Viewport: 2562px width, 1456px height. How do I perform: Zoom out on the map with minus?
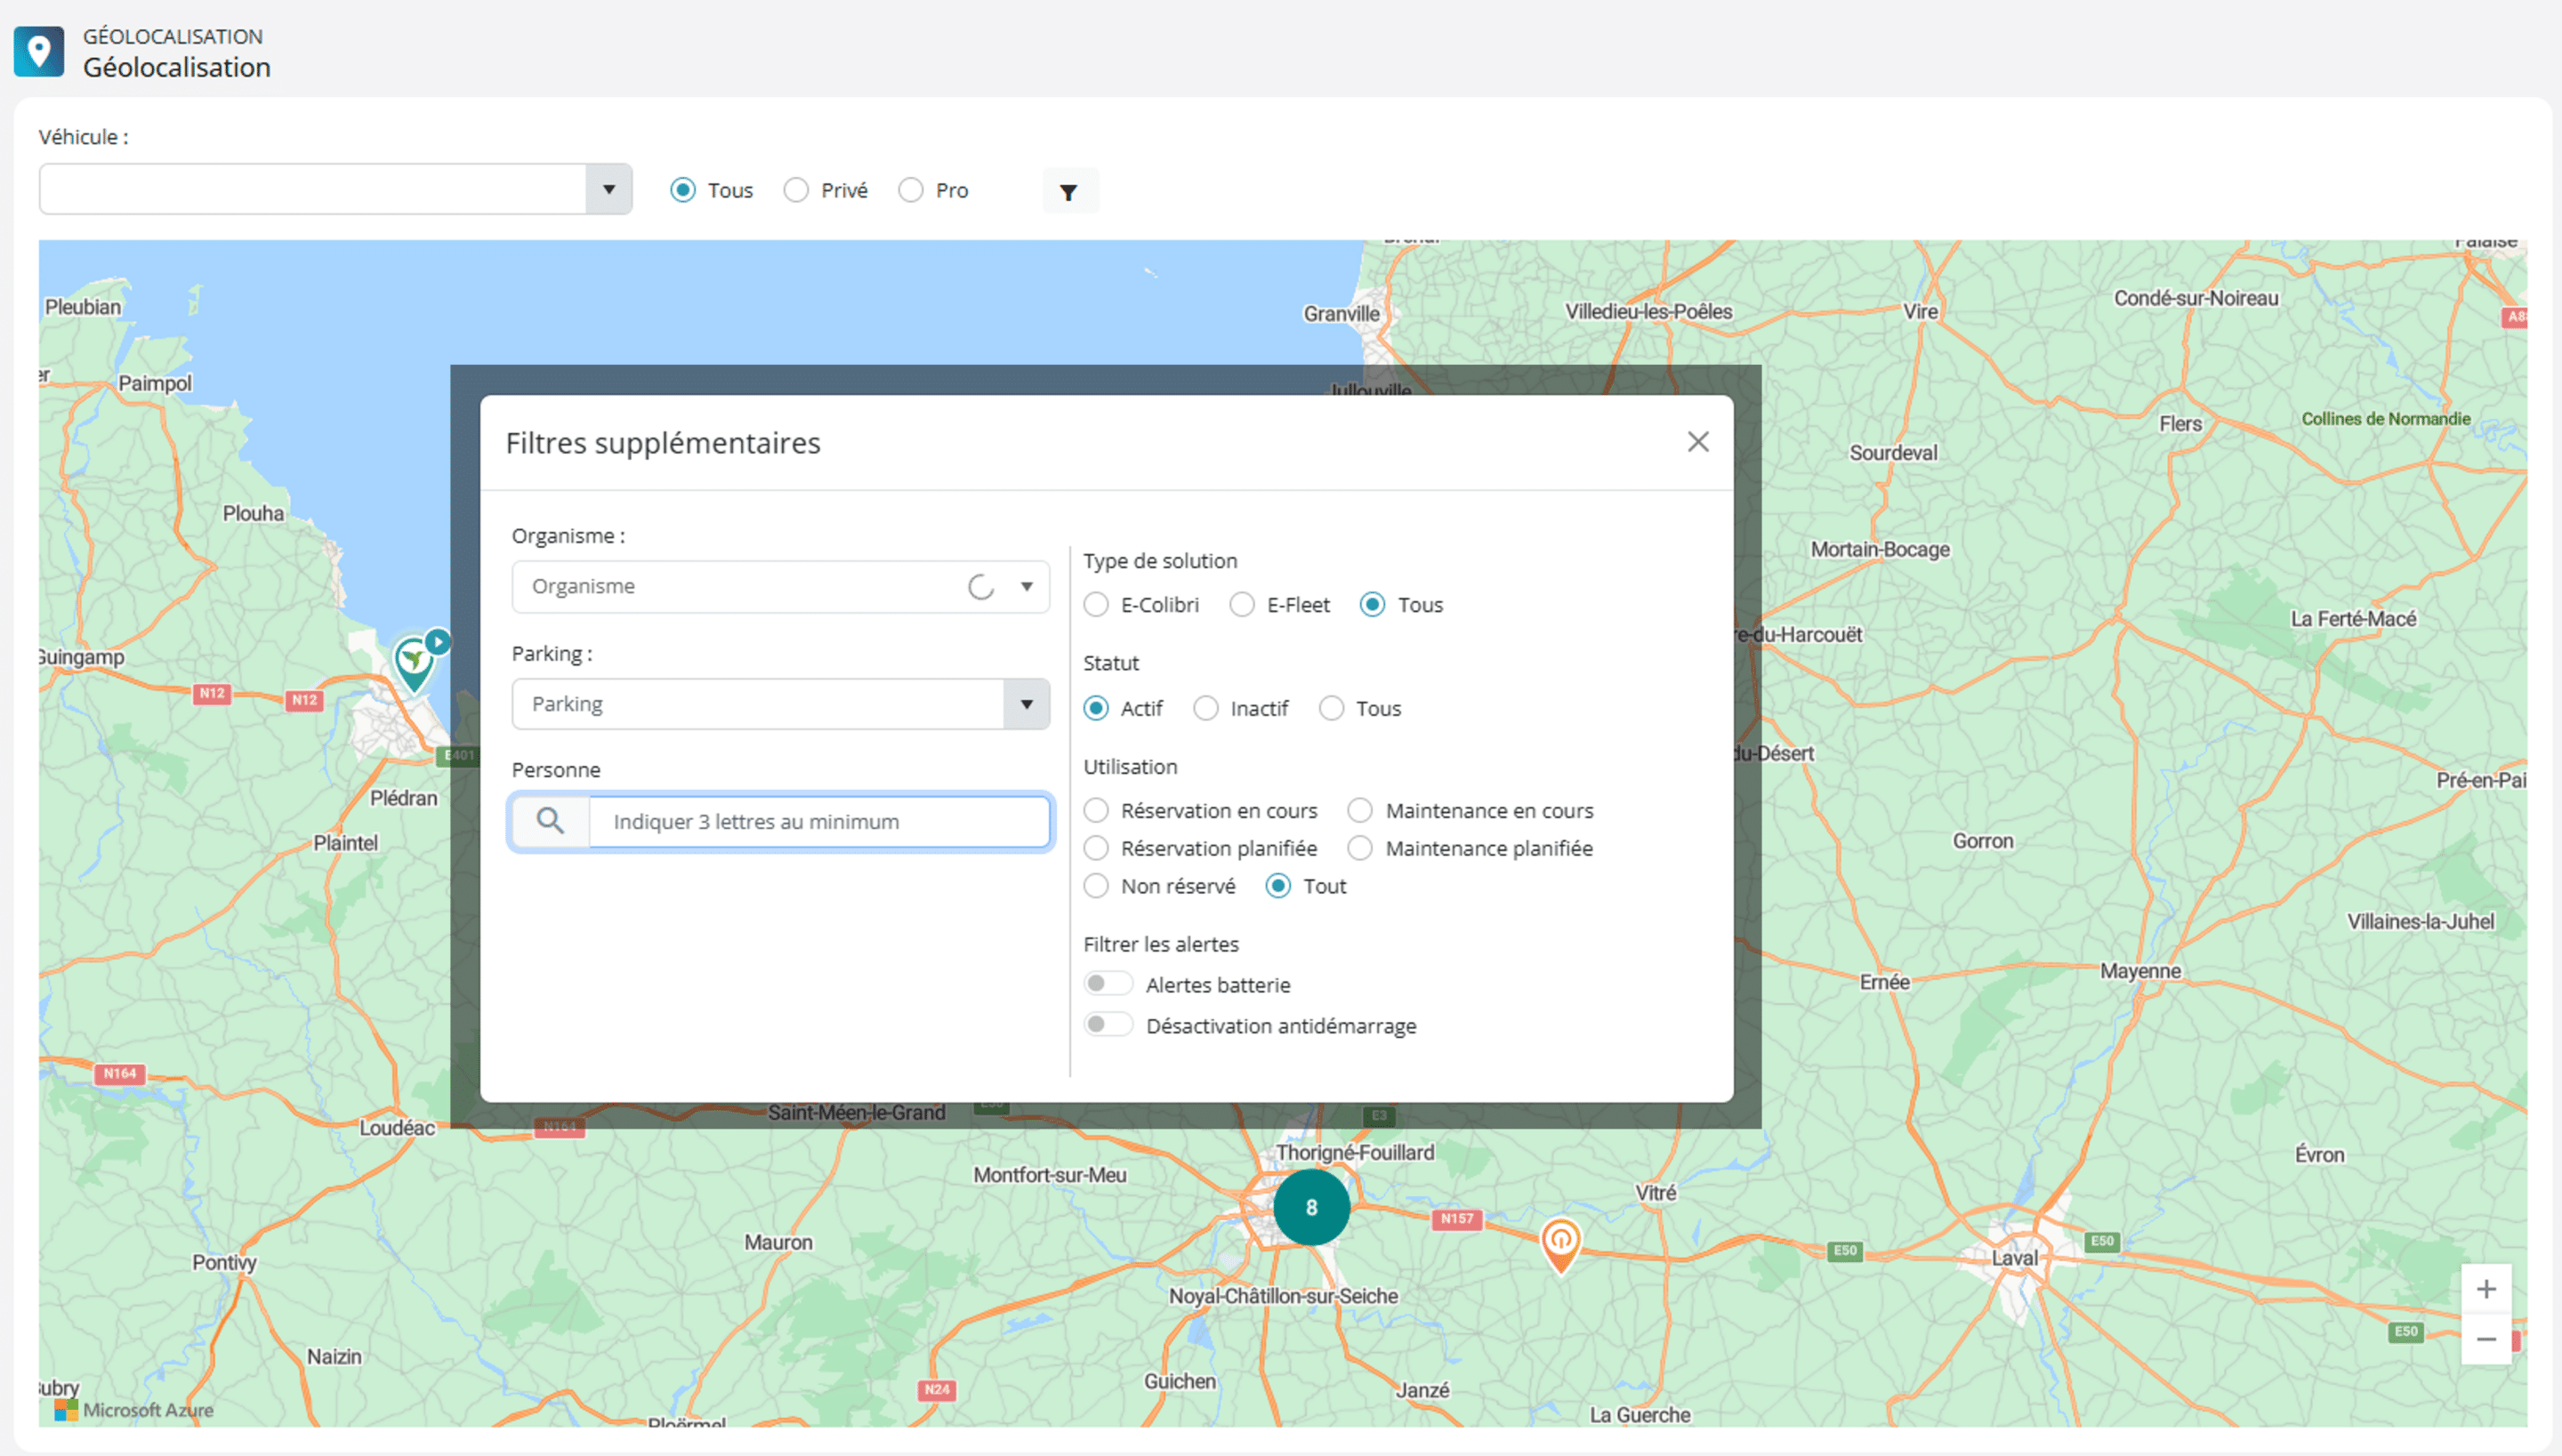pyautogui.click(x=2486, y=1339)
